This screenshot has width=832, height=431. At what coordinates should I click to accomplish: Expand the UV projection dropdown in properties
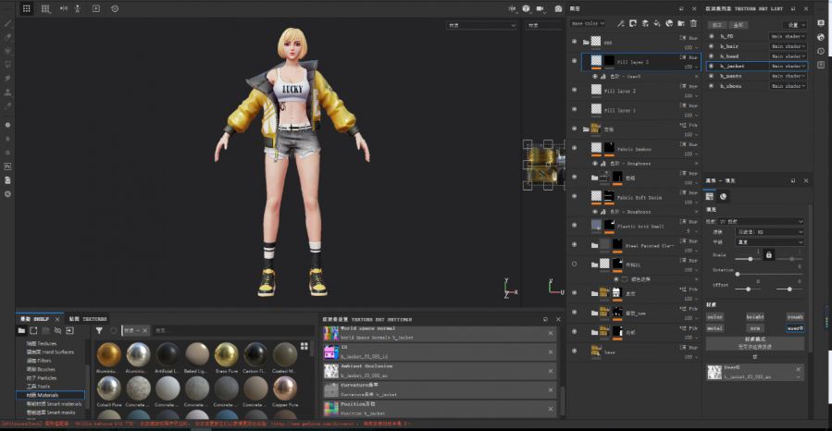[x=762, y=221]
